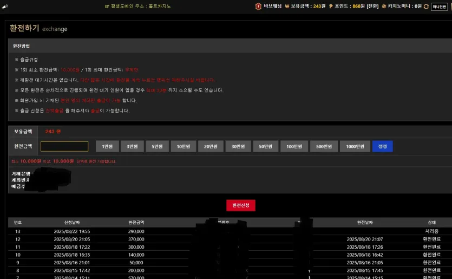452x279 pixels.
Task: Click the site logo icon at top-left
Action: click(x=5, y=7)
